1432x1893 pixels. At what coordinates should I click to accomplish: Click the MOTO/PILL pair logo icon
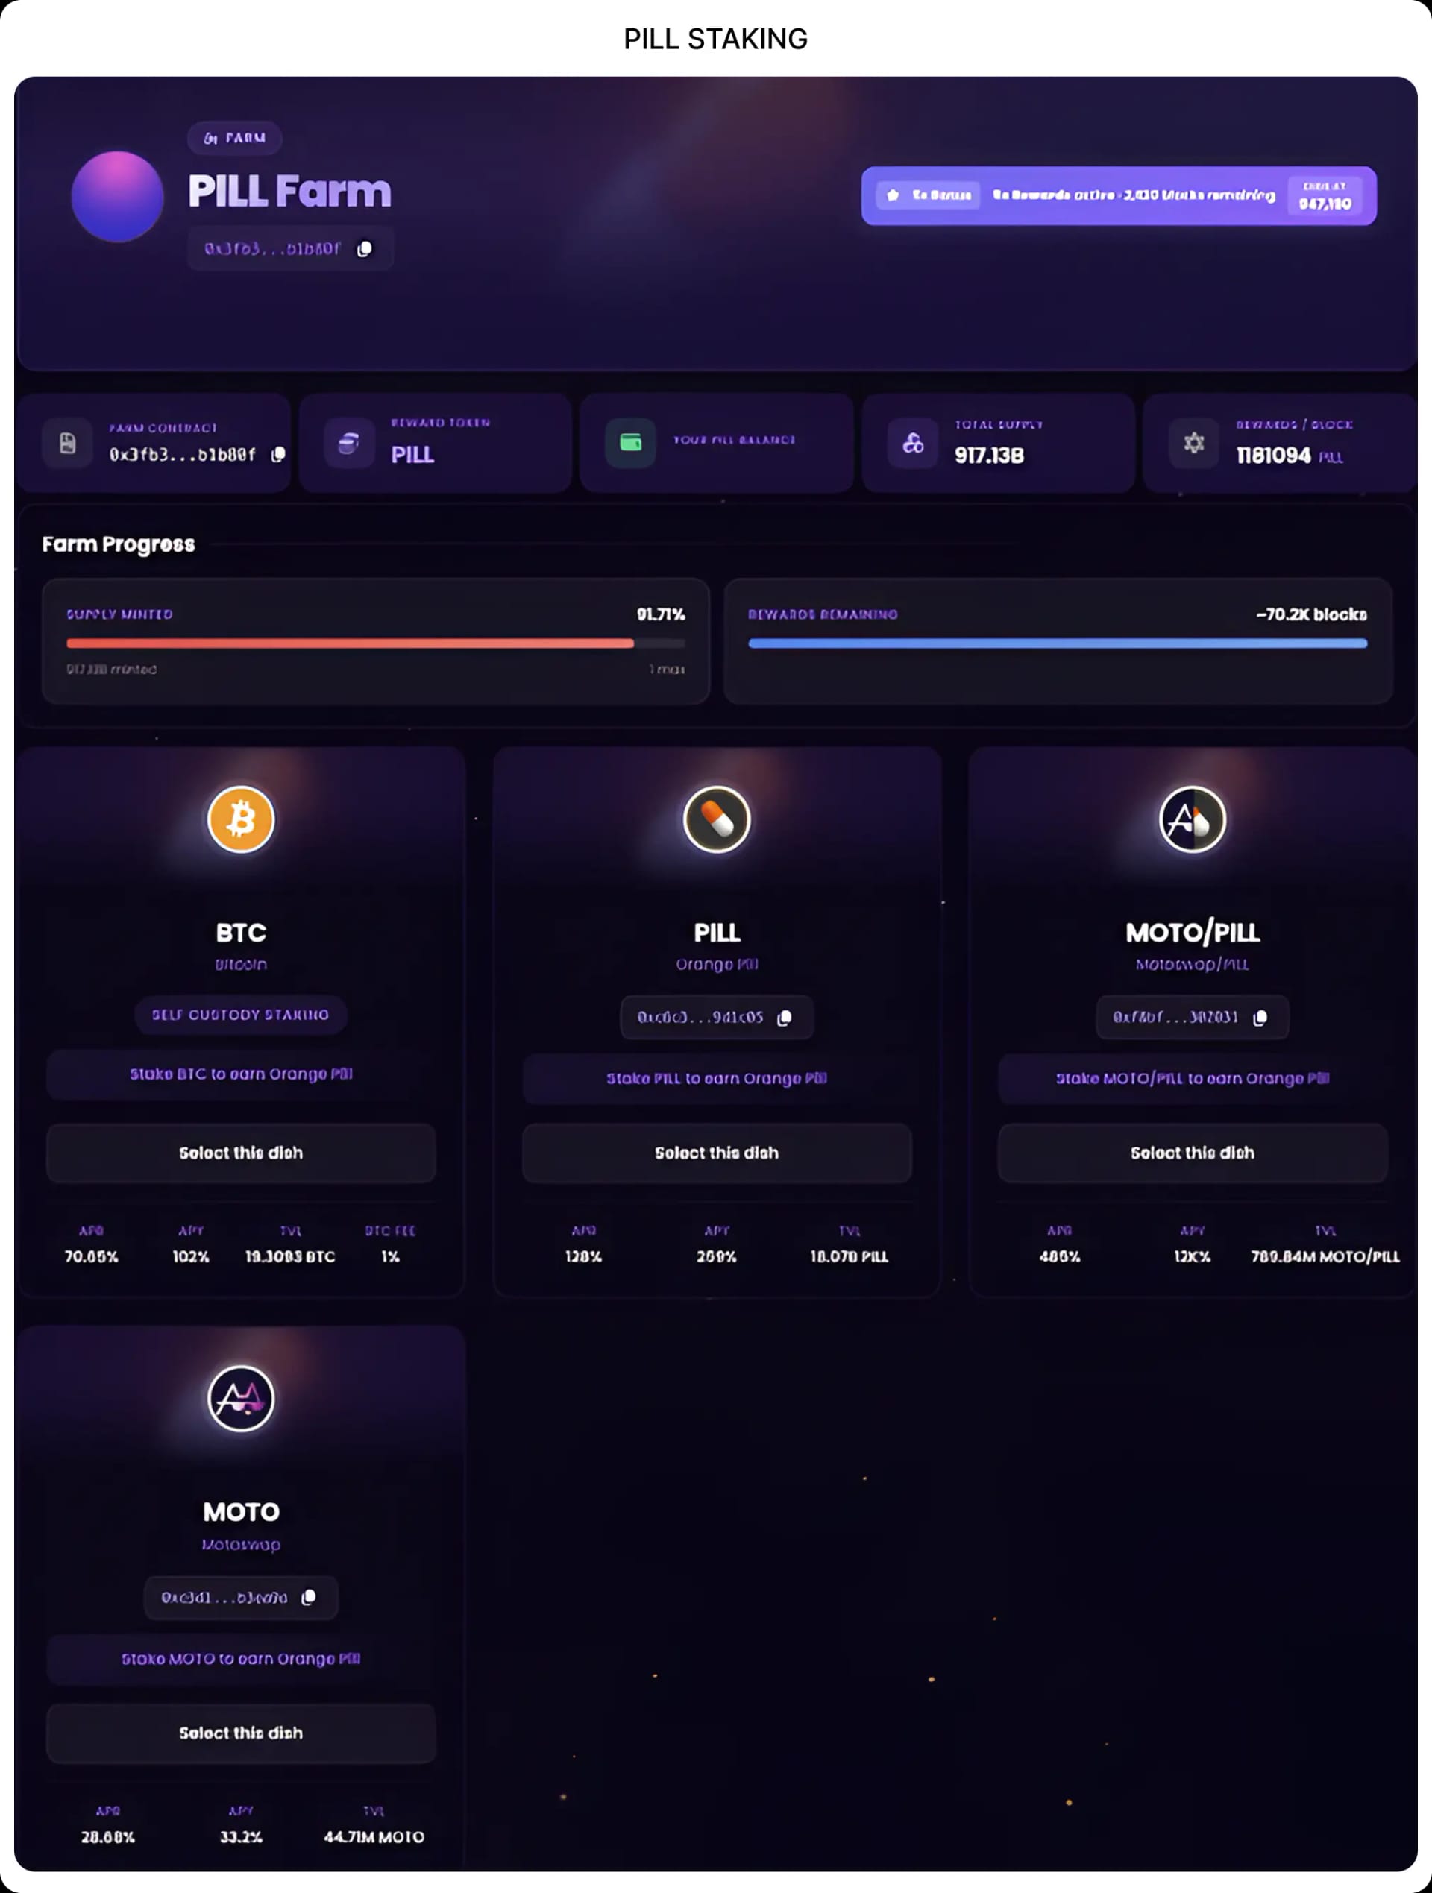tap(1193, 819)
